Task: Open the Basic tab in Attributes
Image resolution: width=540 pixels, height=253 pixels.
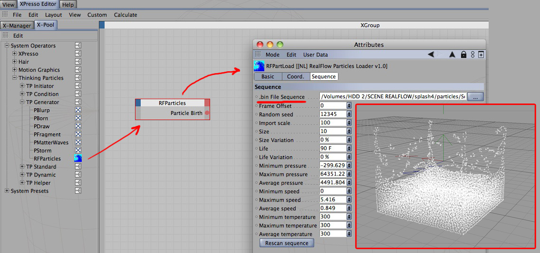Action: tap(268, 76)
